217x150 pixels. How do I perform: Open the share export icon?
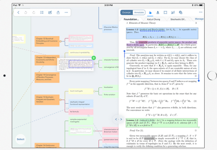tap(58, 12)
